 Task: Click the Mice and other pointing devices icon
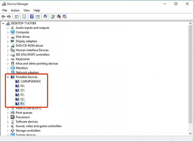point(13,64)
